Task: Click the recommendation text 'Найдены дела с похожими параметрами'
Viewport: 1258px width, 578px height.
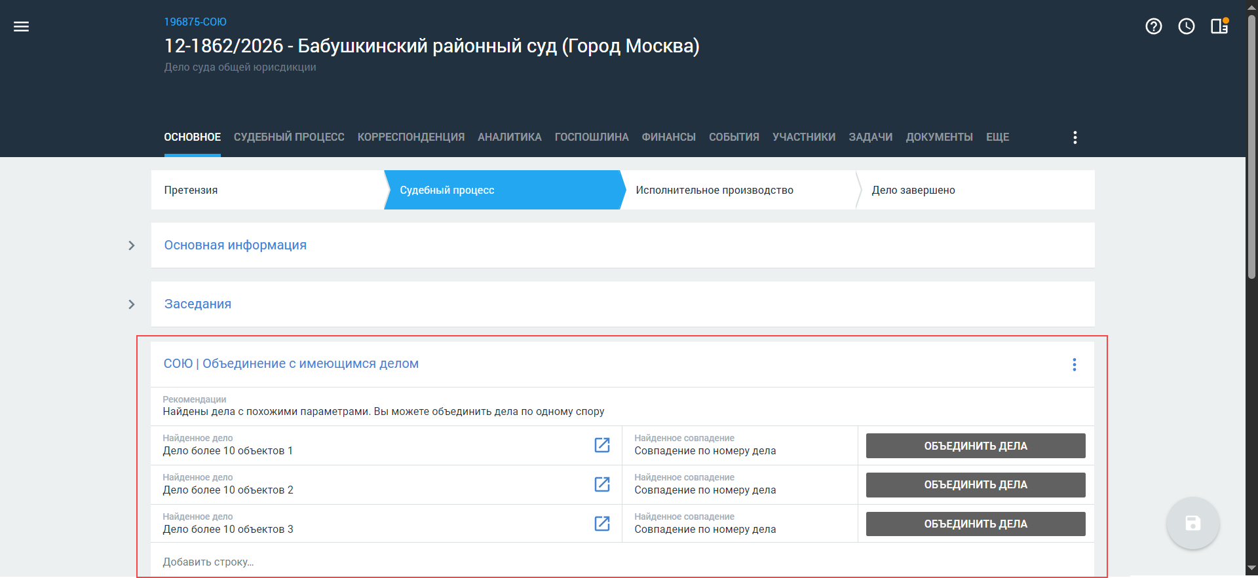Action: [267, 411]
